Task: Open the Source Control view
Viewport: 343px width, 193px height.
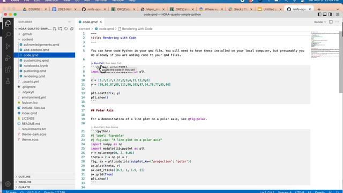Action: (8, 47)
